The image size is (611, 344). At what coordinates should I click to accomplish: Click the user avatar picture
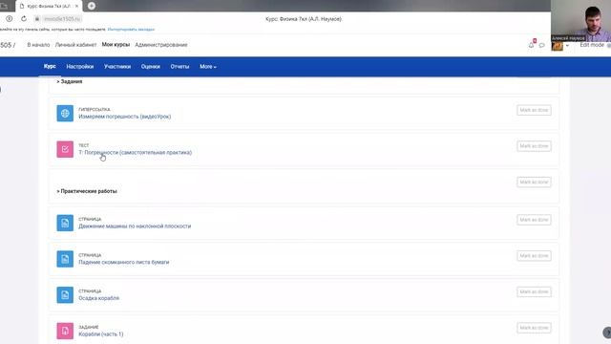click(558, 46)
